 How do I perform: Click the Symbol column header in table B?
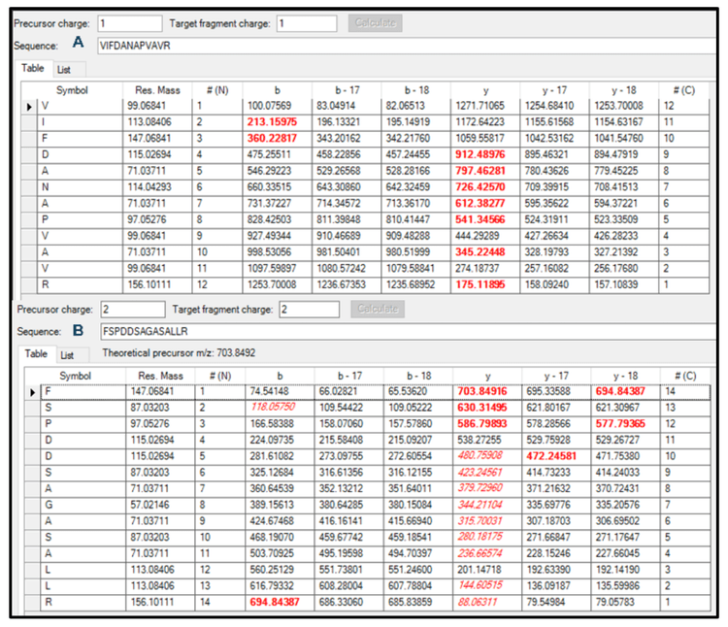pyautogui.click(x=75, y=376)
